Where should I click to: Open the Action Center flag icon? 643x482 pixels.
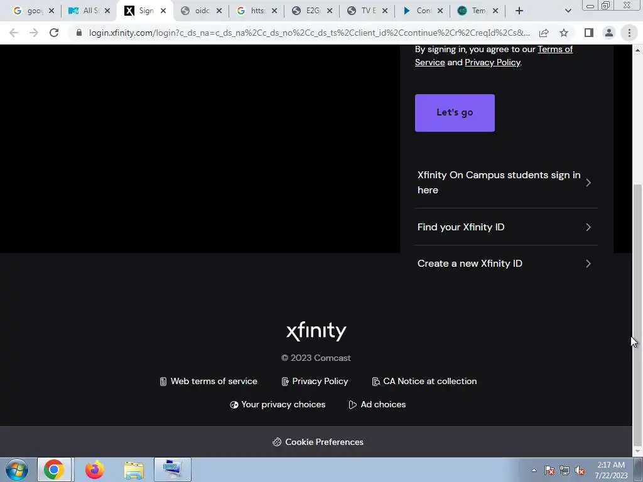tap(549, 471)
